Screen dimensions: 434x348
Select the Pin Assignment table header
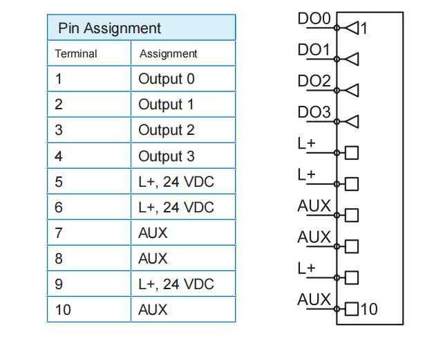pyautogui.click(x=142, y=28)
